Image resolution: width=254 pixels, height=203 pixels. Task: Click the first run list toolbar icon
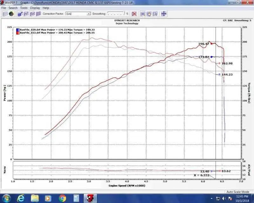[x=5, y=14]
